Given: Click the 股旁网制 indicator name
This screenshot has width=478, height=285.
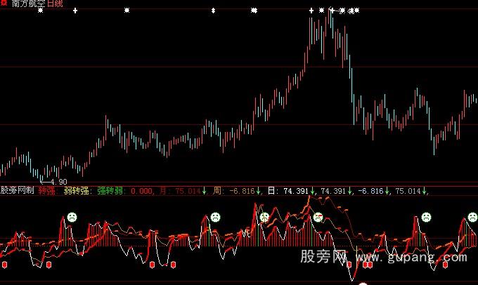Looking at the screenshot, I should 17,191.
